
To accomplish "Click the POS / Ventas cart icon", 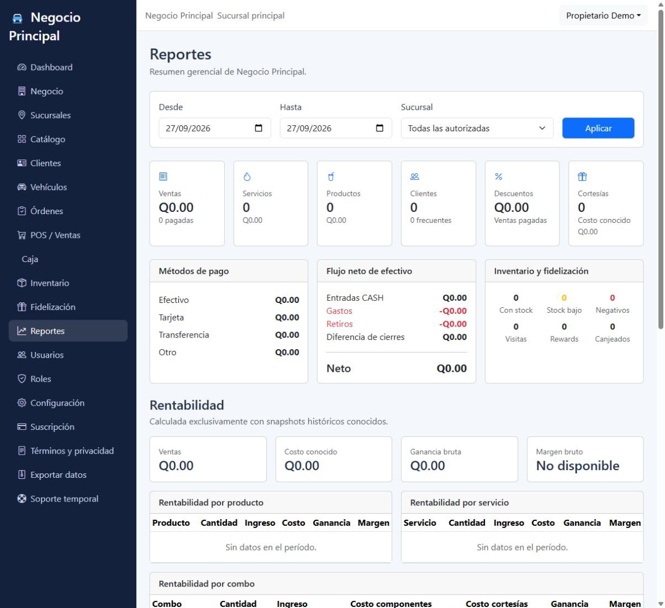I will click(x=22, y=235).
